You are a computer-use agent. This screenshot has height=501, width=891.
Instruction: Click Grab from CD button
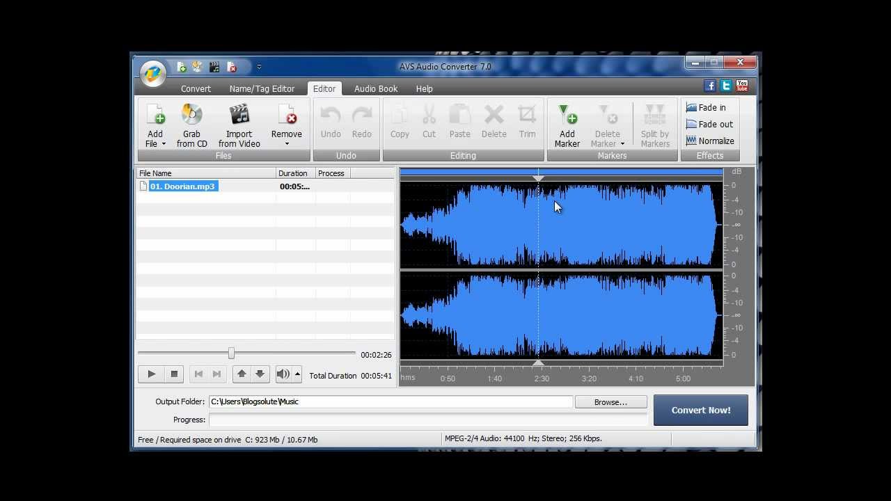191,125
